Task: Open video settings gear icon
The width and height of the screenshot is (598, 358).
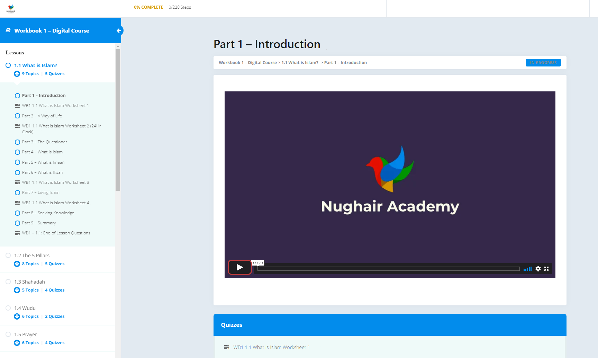Action: [x=538, y=269]
